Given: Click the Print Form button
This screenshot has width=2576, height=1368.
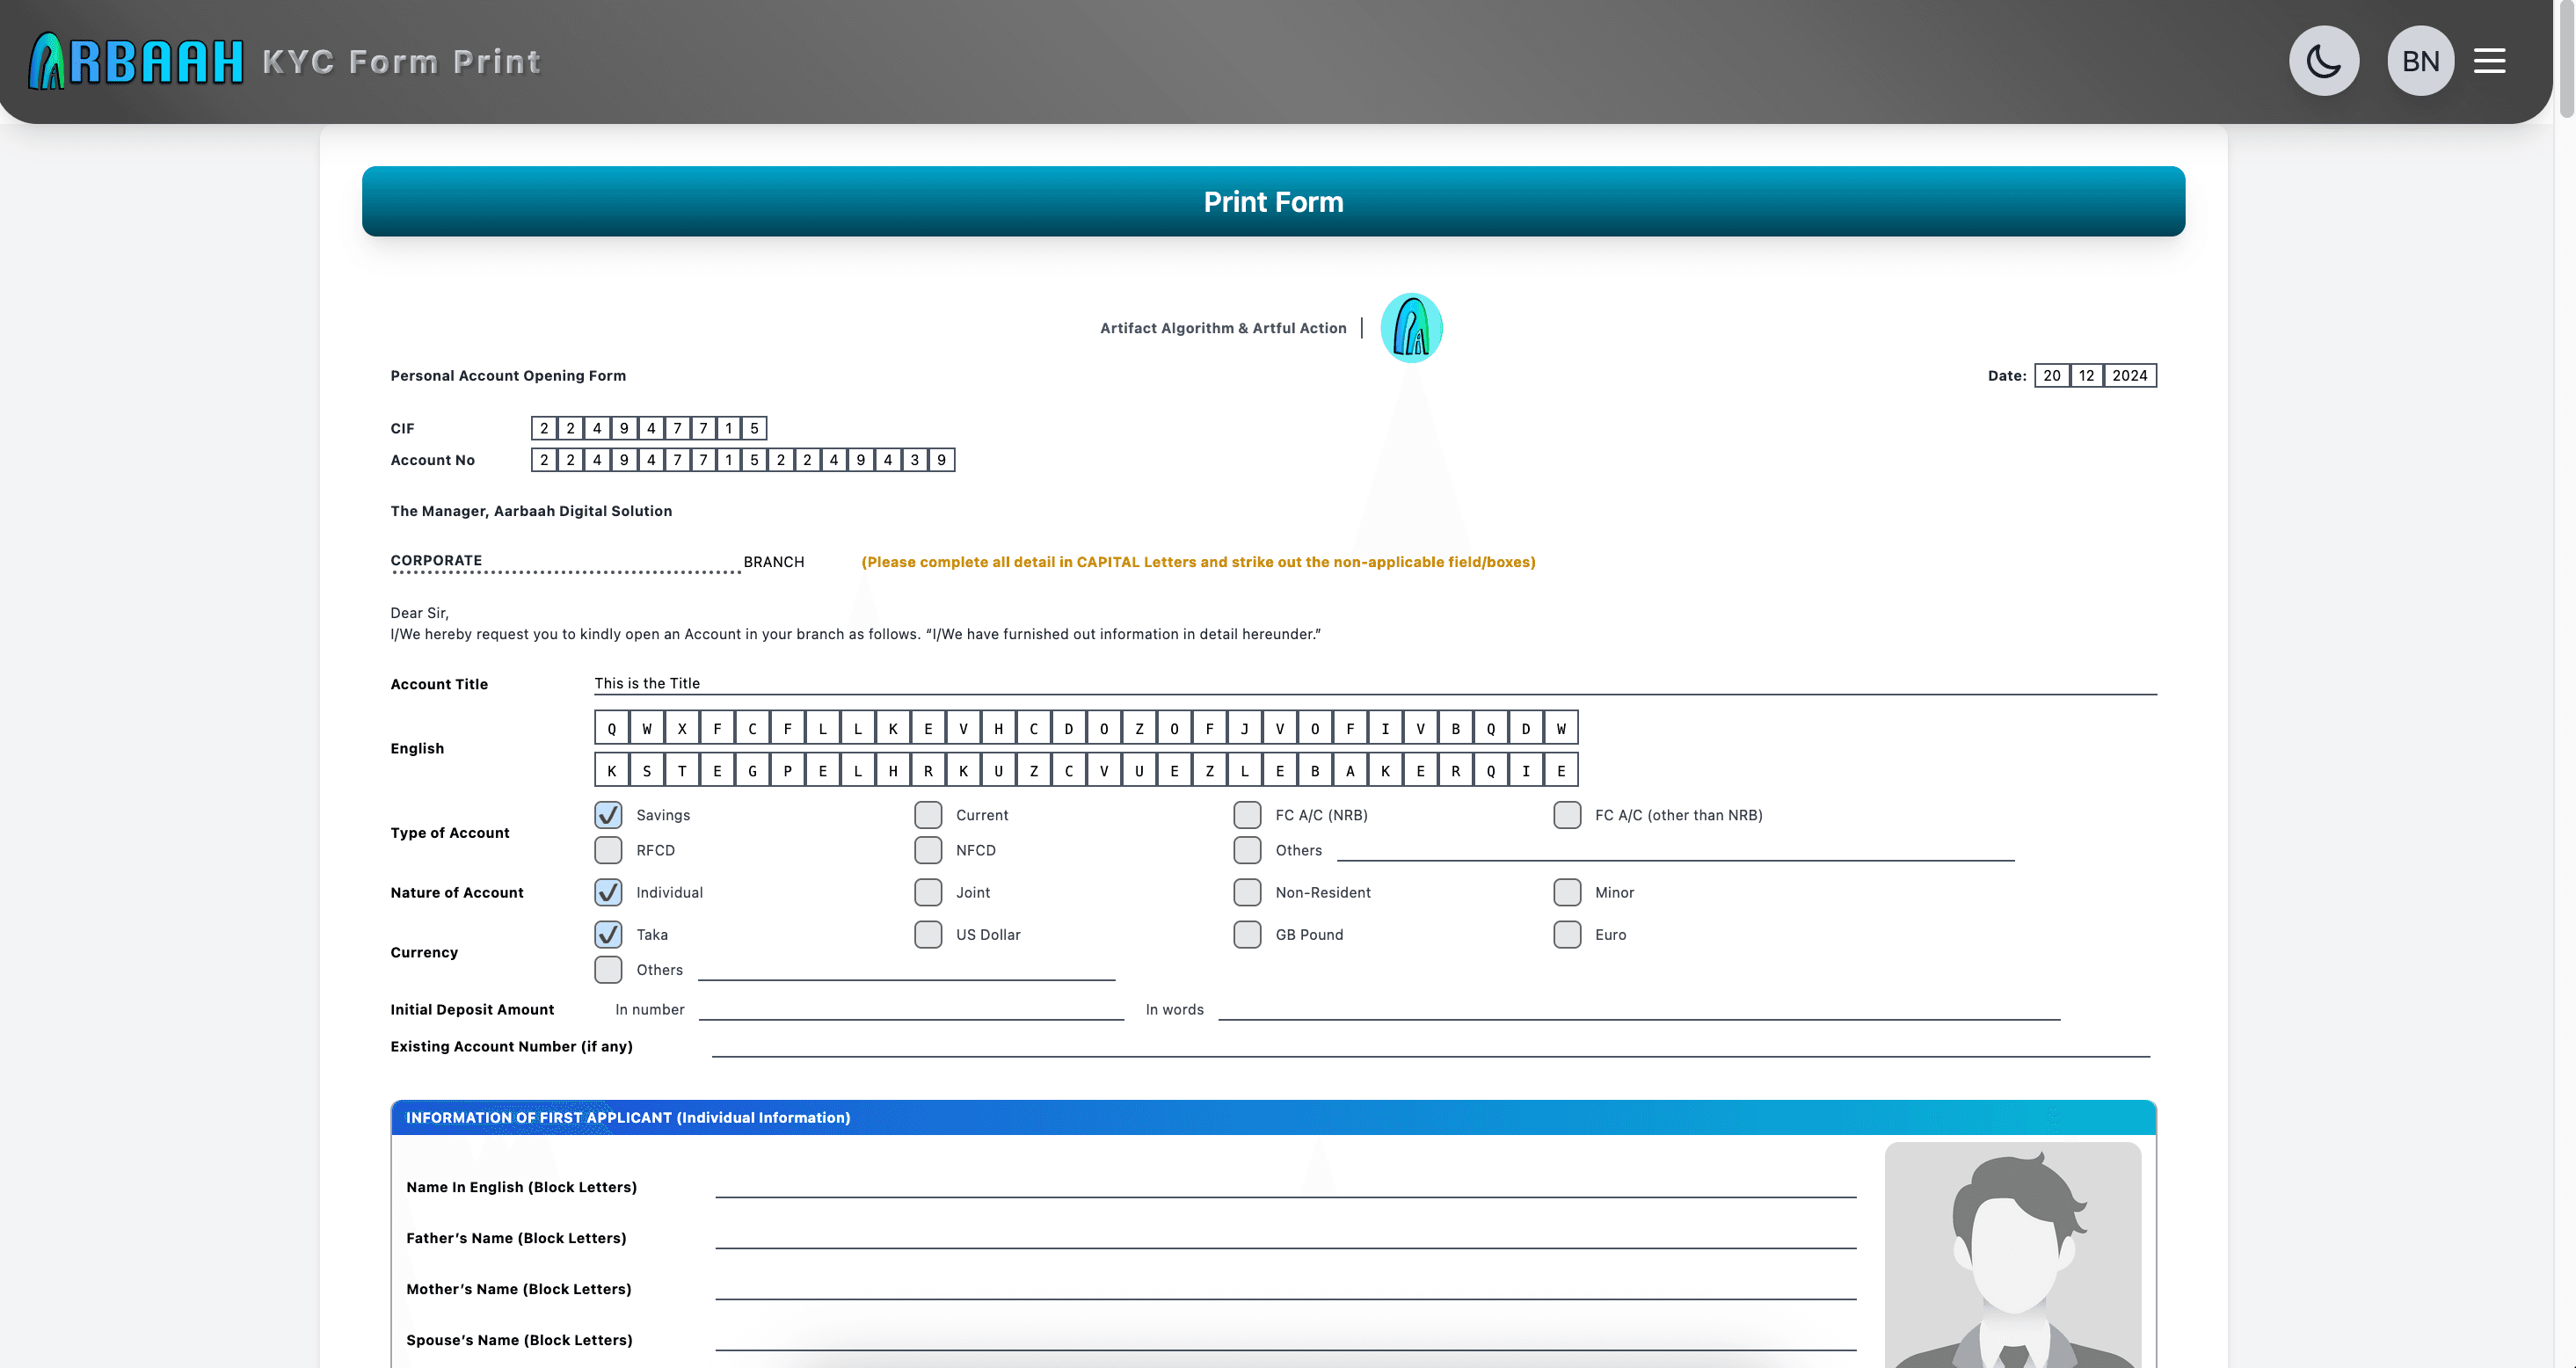Looking at the screenshot, I should click(x=1273, y=202).
